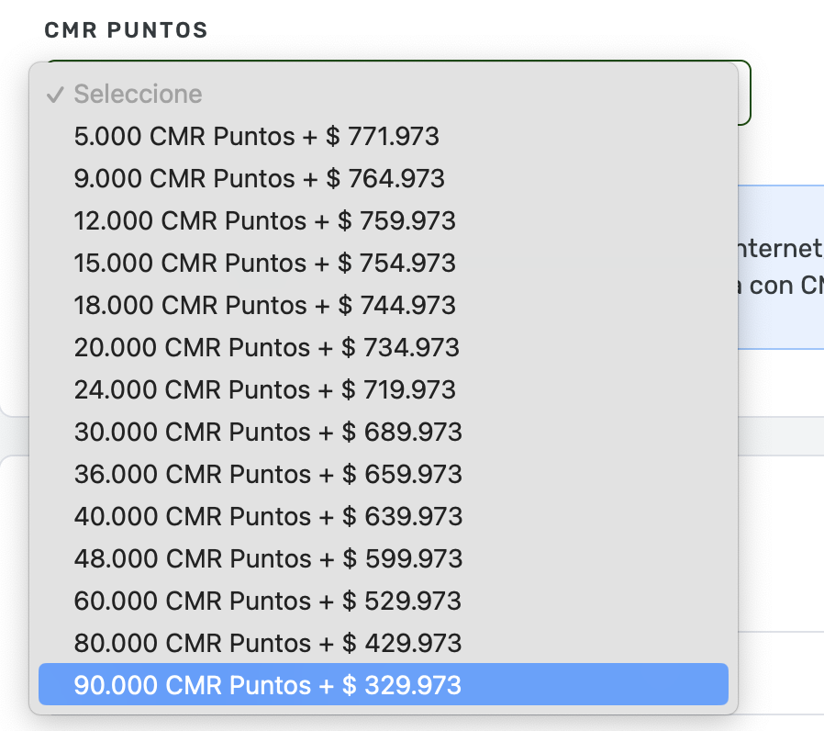The width and height of the screenshot is (824, 731).
Task: Click the CMR PUNTOS heading label
Action: coord(126,30)
